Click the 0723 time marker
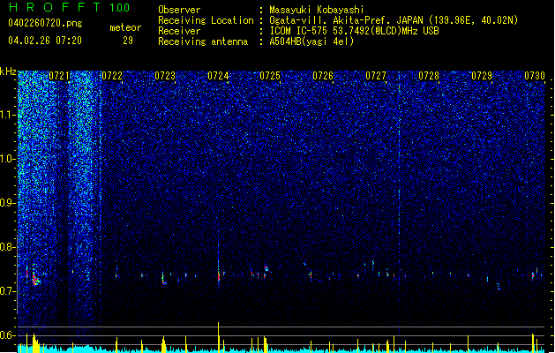This screenshot has height=353, width=555. 165,76
